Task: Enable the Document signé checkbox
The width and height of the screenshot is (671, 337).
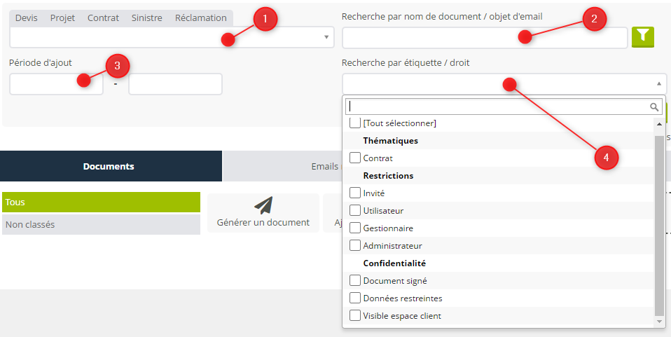Action: click(x=355, y=280)
